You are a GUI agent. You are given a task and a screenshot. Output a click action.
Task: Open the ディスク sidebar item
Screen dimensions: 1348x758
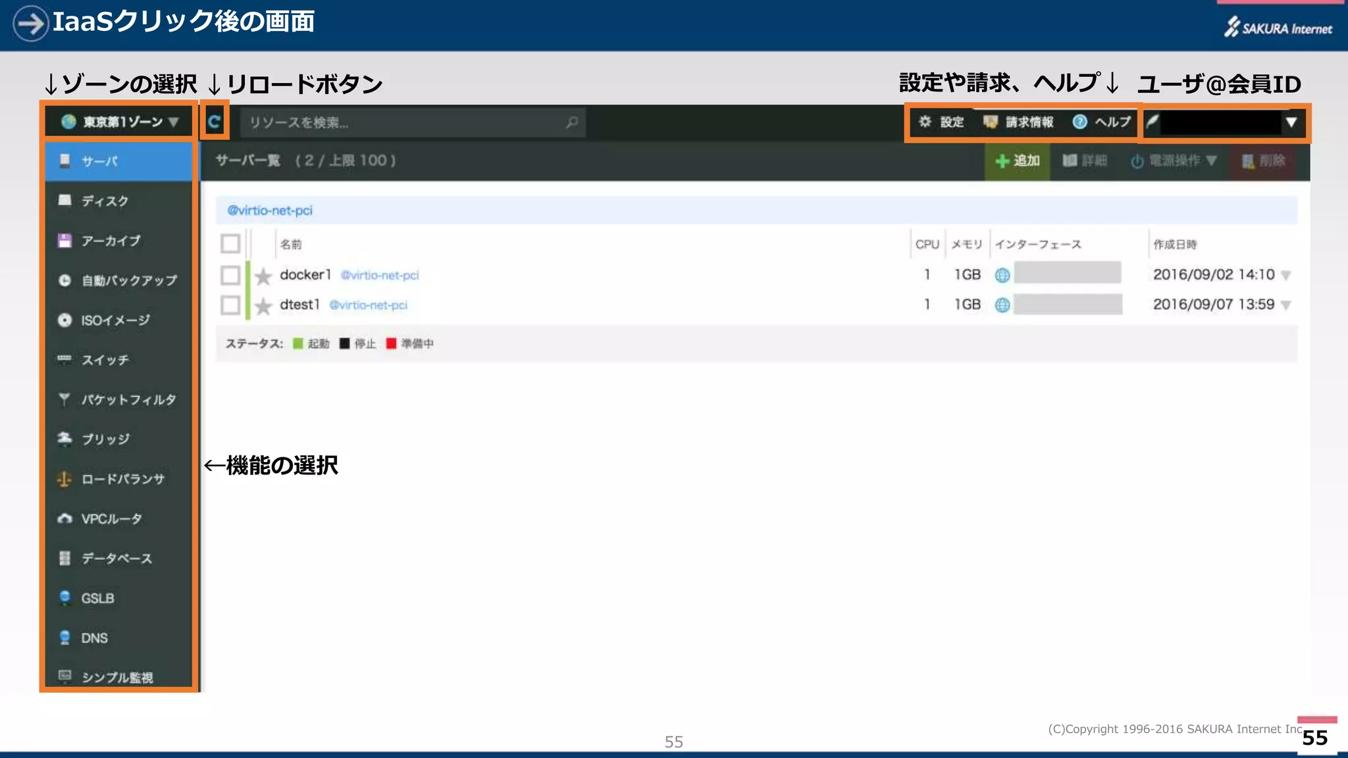119,201
